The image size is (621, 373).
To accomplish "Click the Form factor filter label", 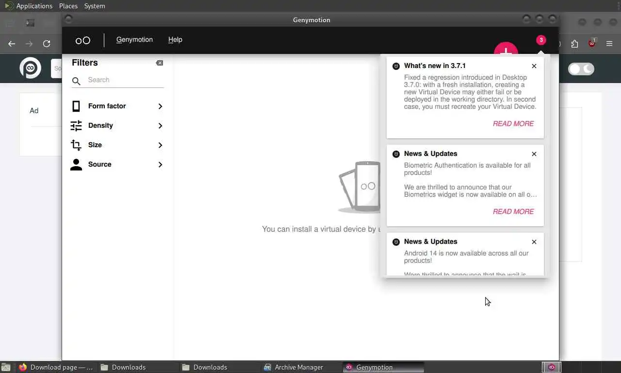I will coord(107,106).
